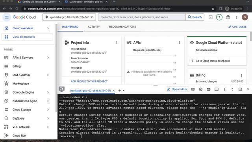Open browser three-dot menu
The width and height of the screenshot is (252, 142).
point(248,9)
